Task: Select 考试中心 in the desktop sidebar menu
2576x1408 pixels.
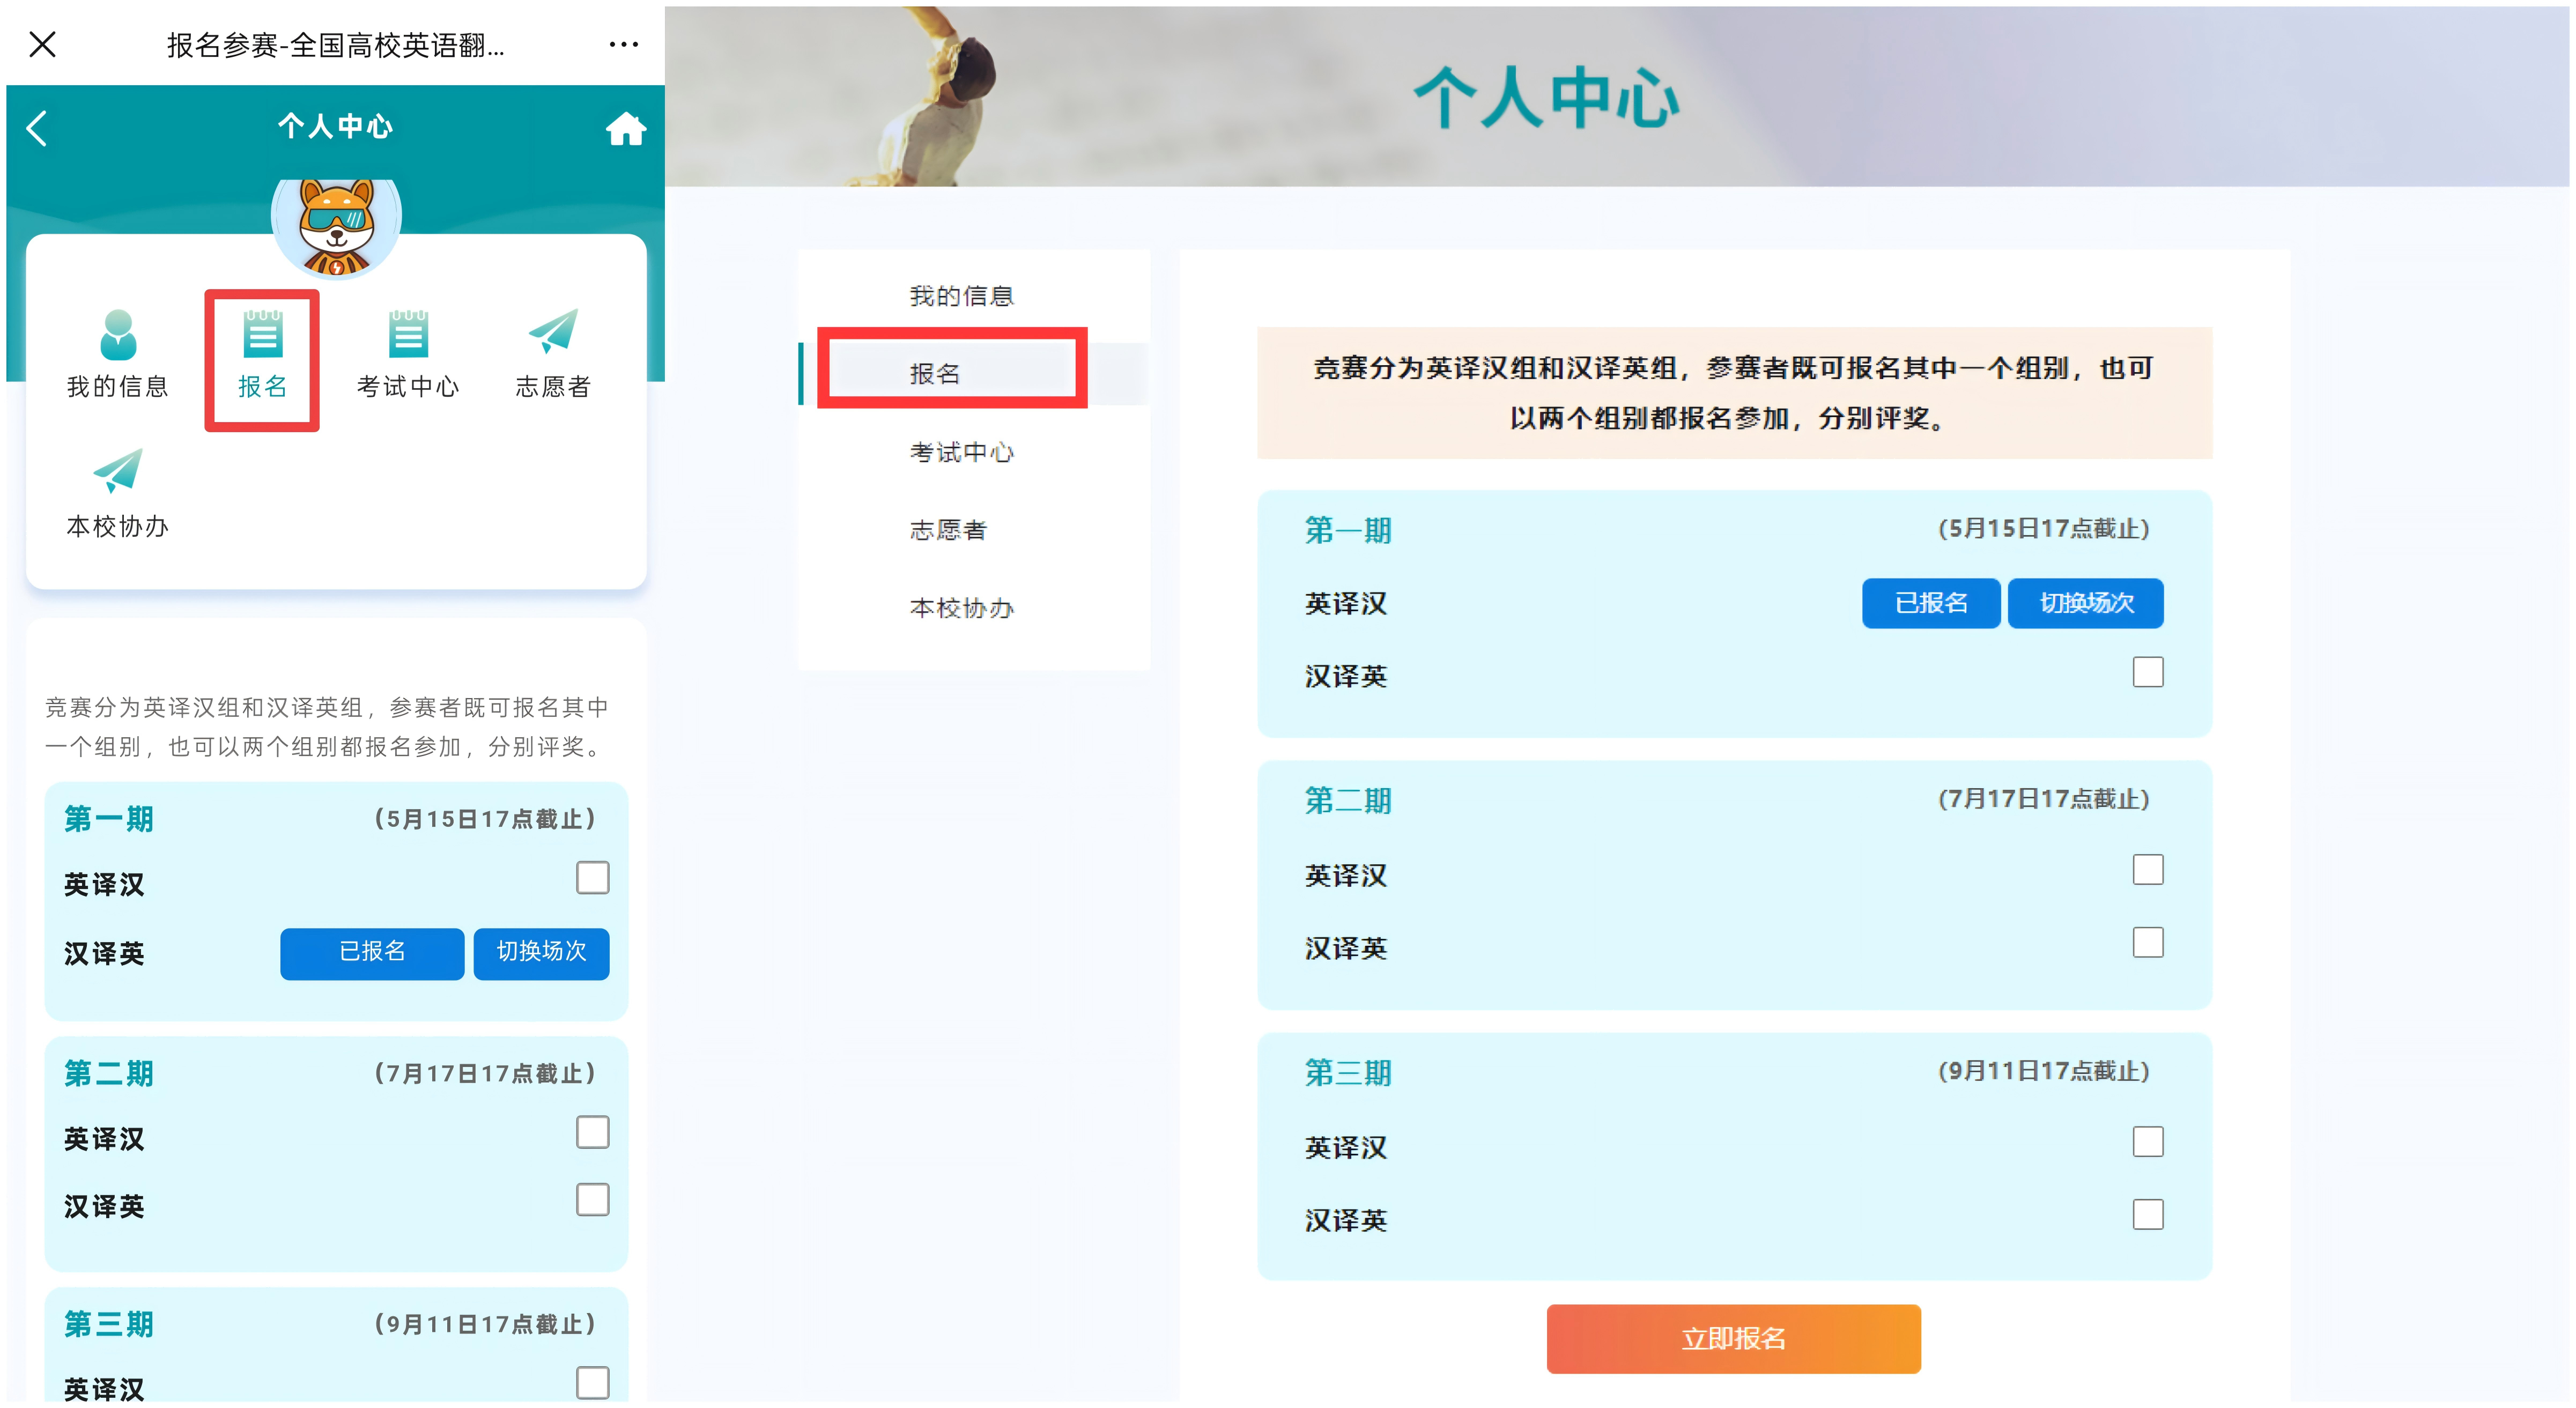Action: click(x=961, y=452)
